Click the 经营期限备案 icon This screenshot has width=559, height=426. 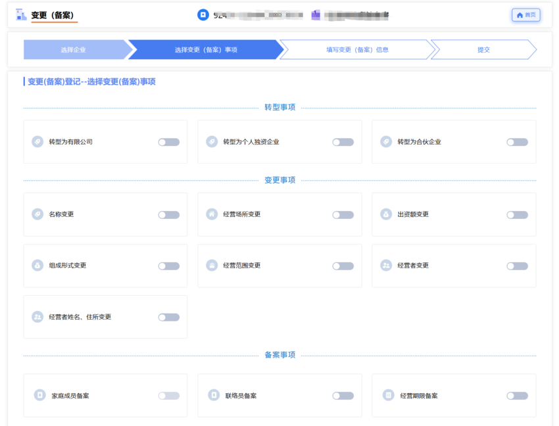[388, 395]
